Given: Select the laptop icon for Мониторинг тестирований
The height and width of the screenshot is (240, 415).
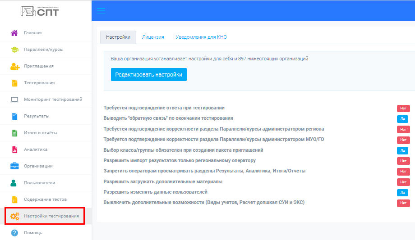Looking at the screenshot, I should [14, 100].
